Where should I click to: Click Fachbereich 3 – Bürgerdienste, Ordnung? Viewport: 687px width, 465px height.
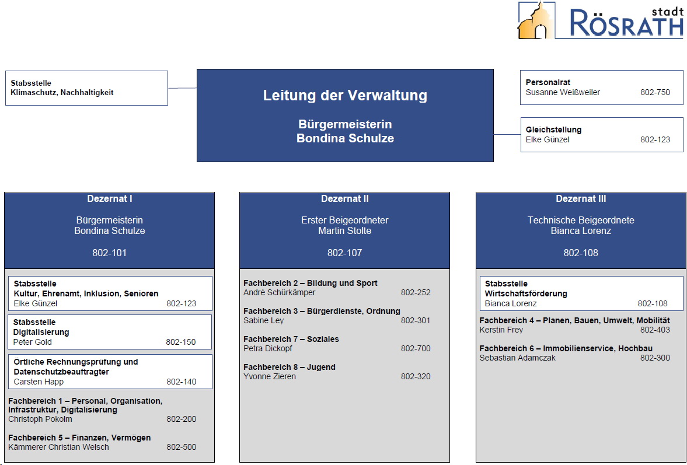(322, 311)
